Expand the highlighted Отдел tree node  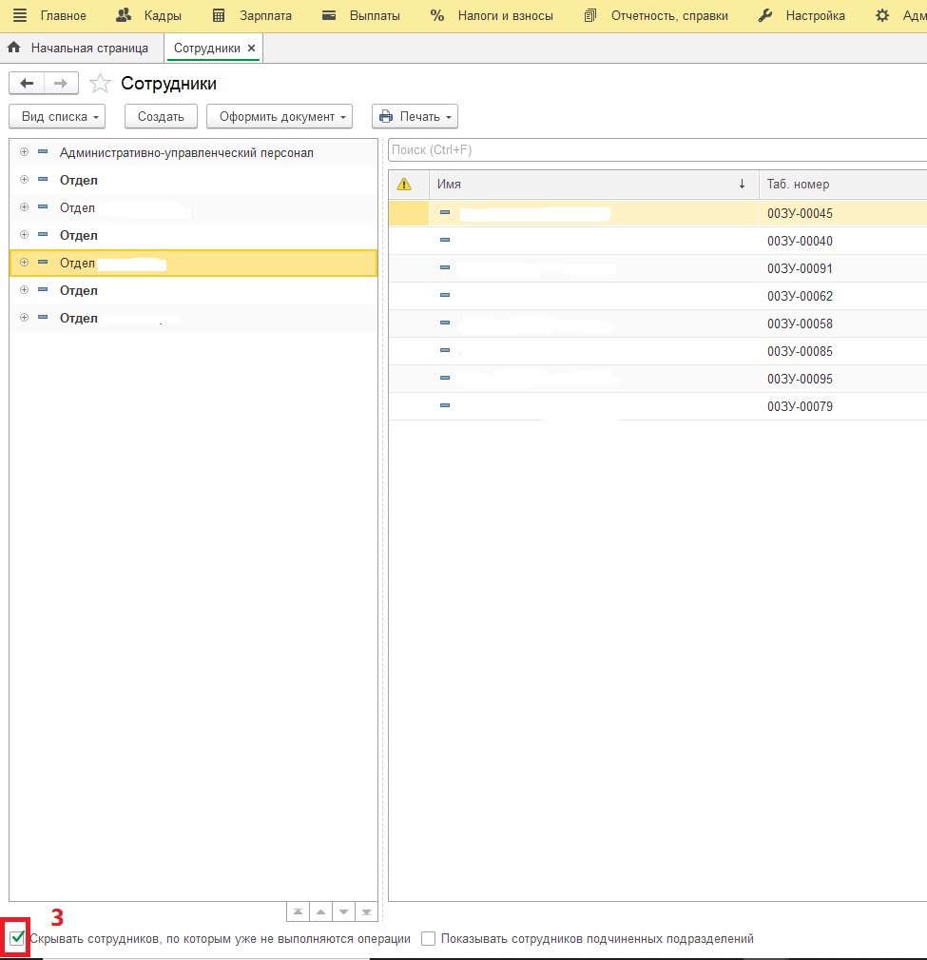tap(24, 262)
